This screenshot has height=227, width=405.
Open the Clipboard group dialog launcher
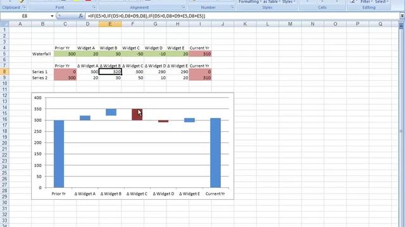[x=24, y=7]
